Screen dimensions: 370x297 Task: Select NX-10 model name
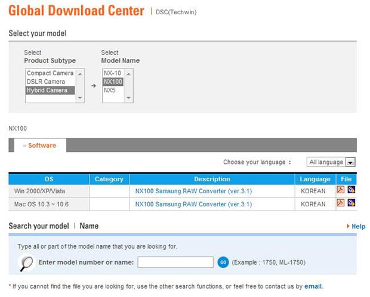click(113, 73)
